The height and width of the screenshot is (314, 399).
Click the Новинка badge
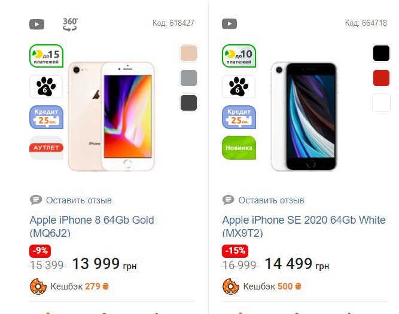239,148
